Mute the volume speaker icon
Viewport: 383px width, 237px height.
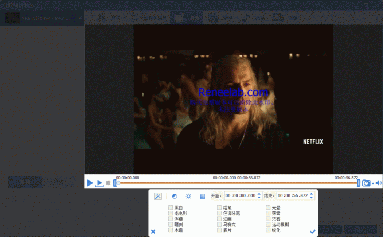(x=378, y=183)
